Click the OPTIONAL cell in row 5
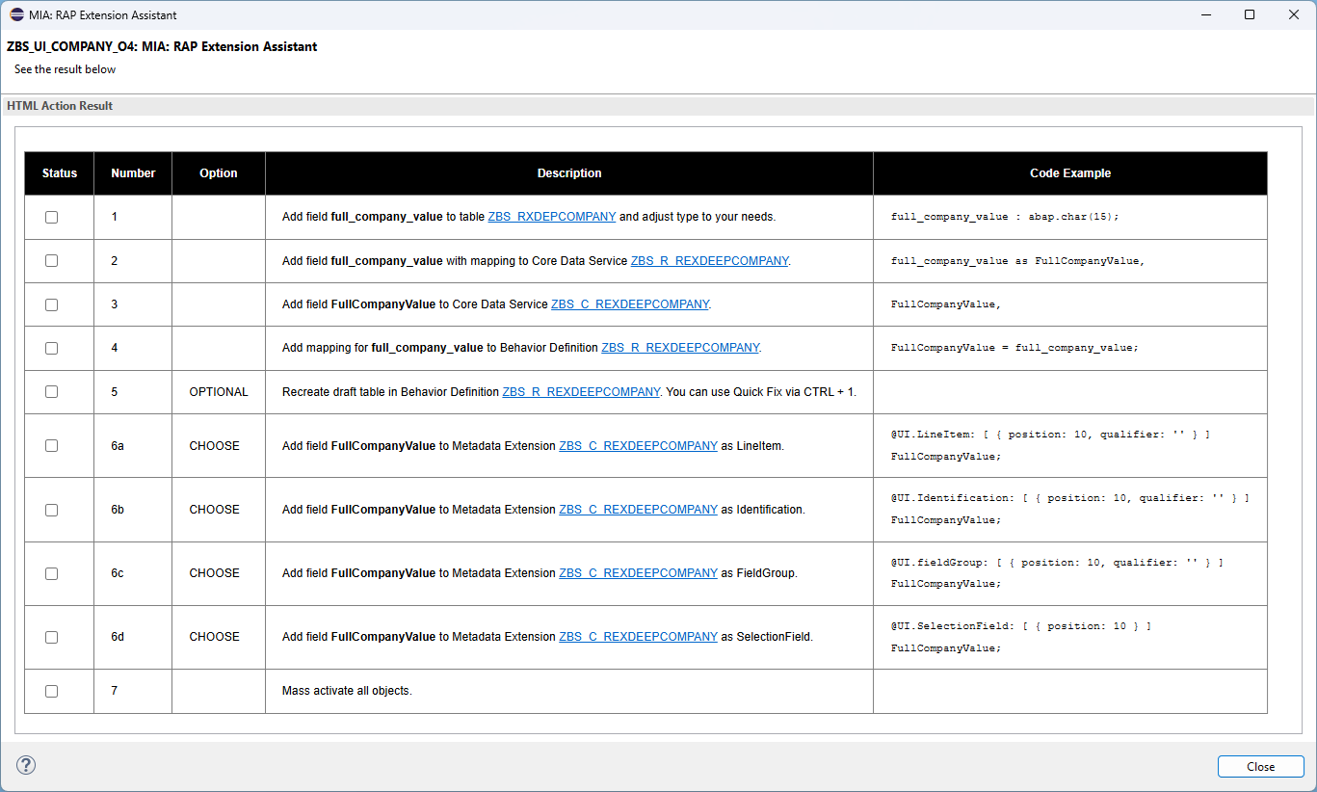The height and width of the screenshot is (792, 1317). coord(219,392)
